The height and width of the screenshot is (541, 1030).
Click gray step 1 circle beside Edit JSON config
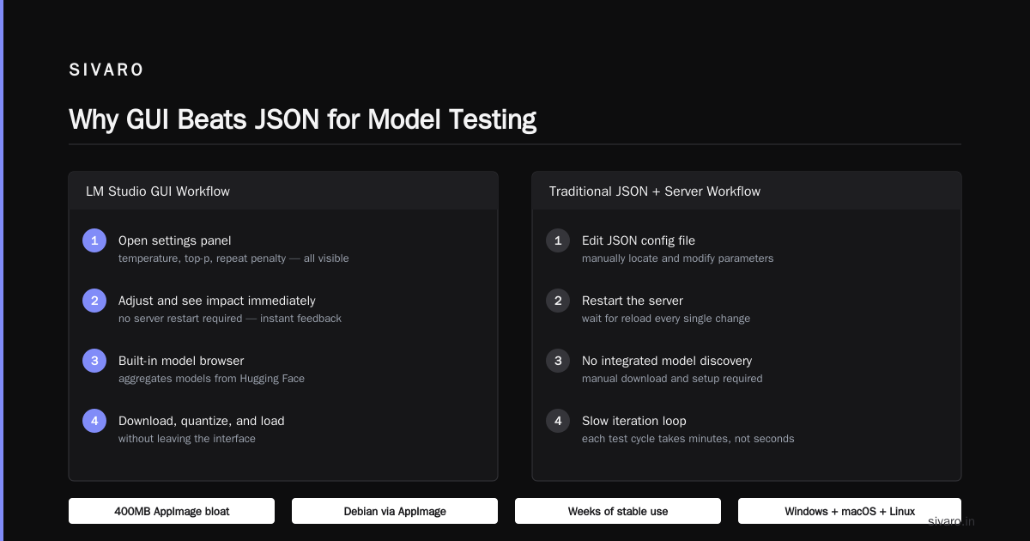pos(558,240)
